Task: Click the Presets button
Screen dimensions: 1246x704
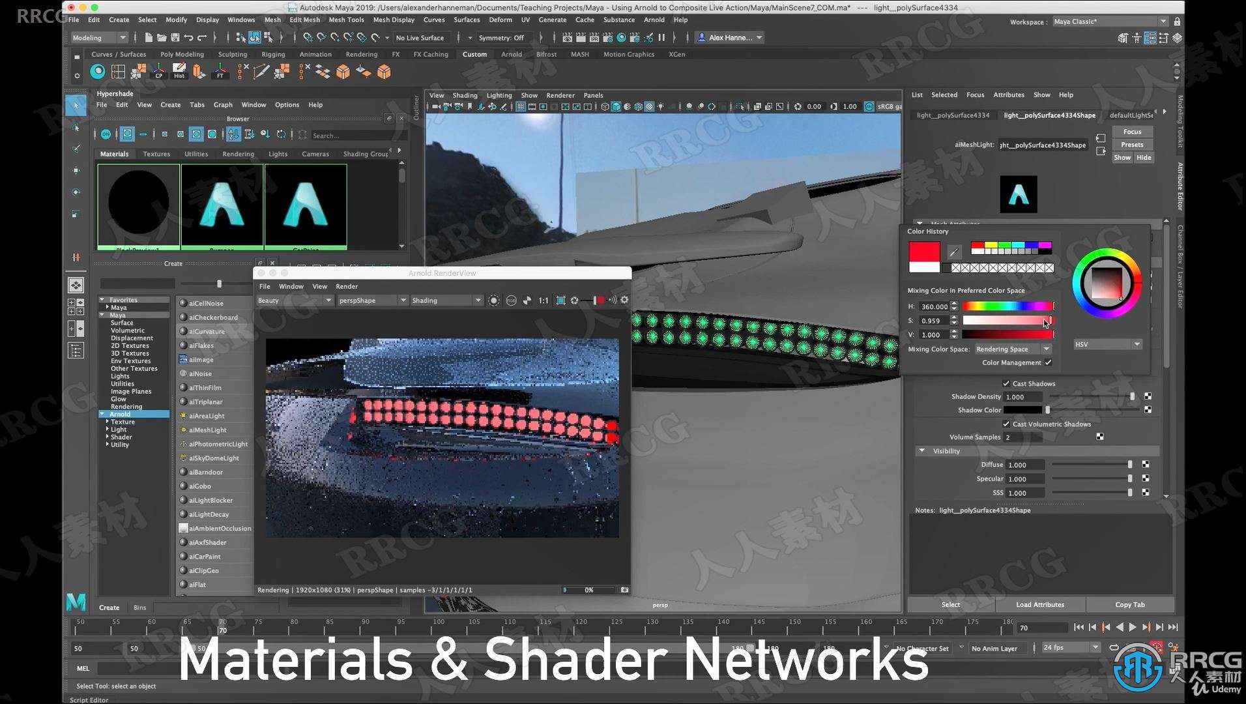Action: (1132, 145)
